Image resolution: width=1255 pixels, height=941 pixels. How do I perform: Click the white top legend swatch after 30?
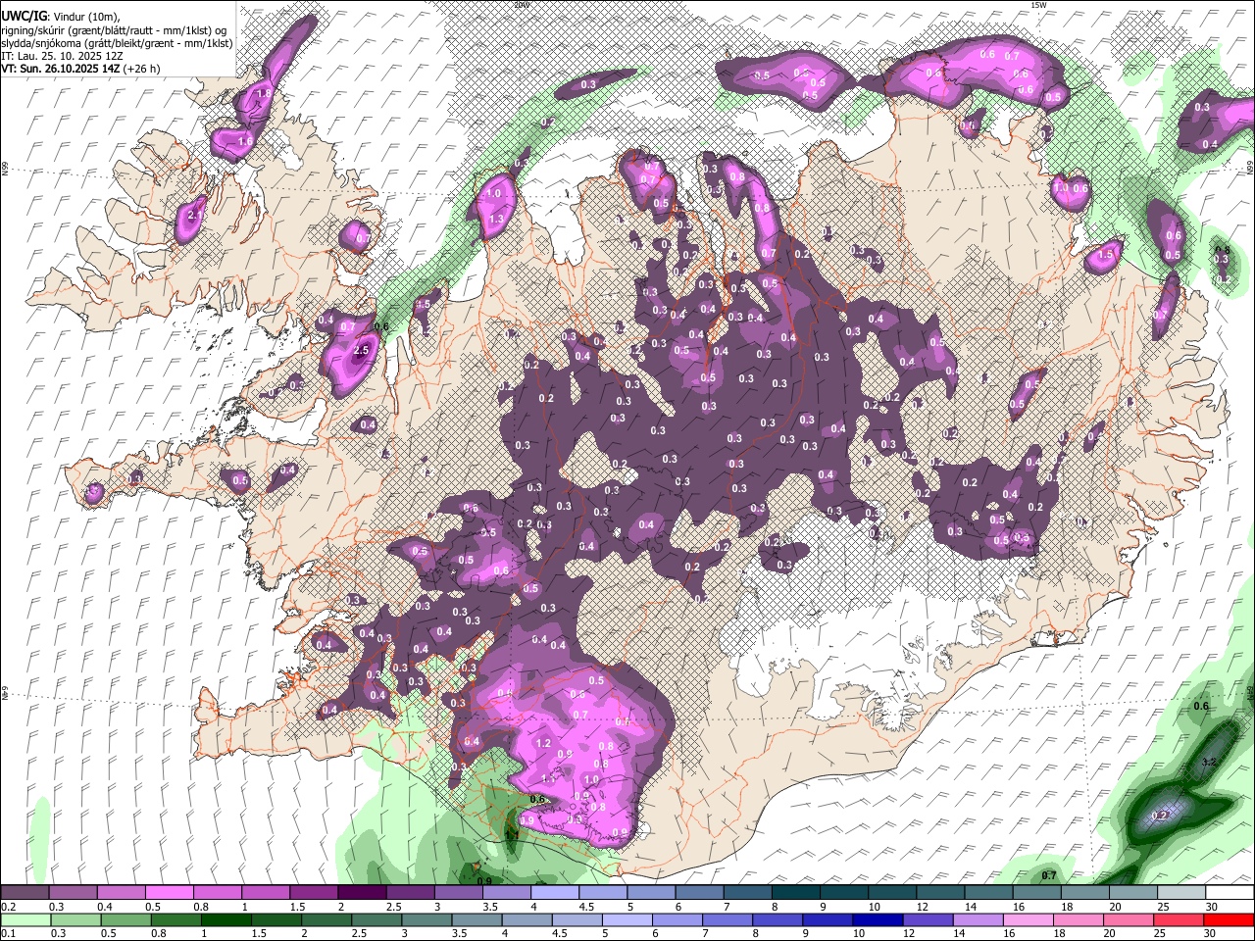pyautogui.click(x=1230, y=892)
